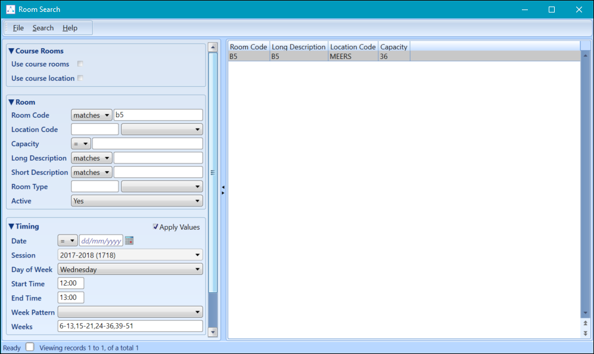Open the Search menu
Screen dimensions: 594x354
[x=43, y=28]
